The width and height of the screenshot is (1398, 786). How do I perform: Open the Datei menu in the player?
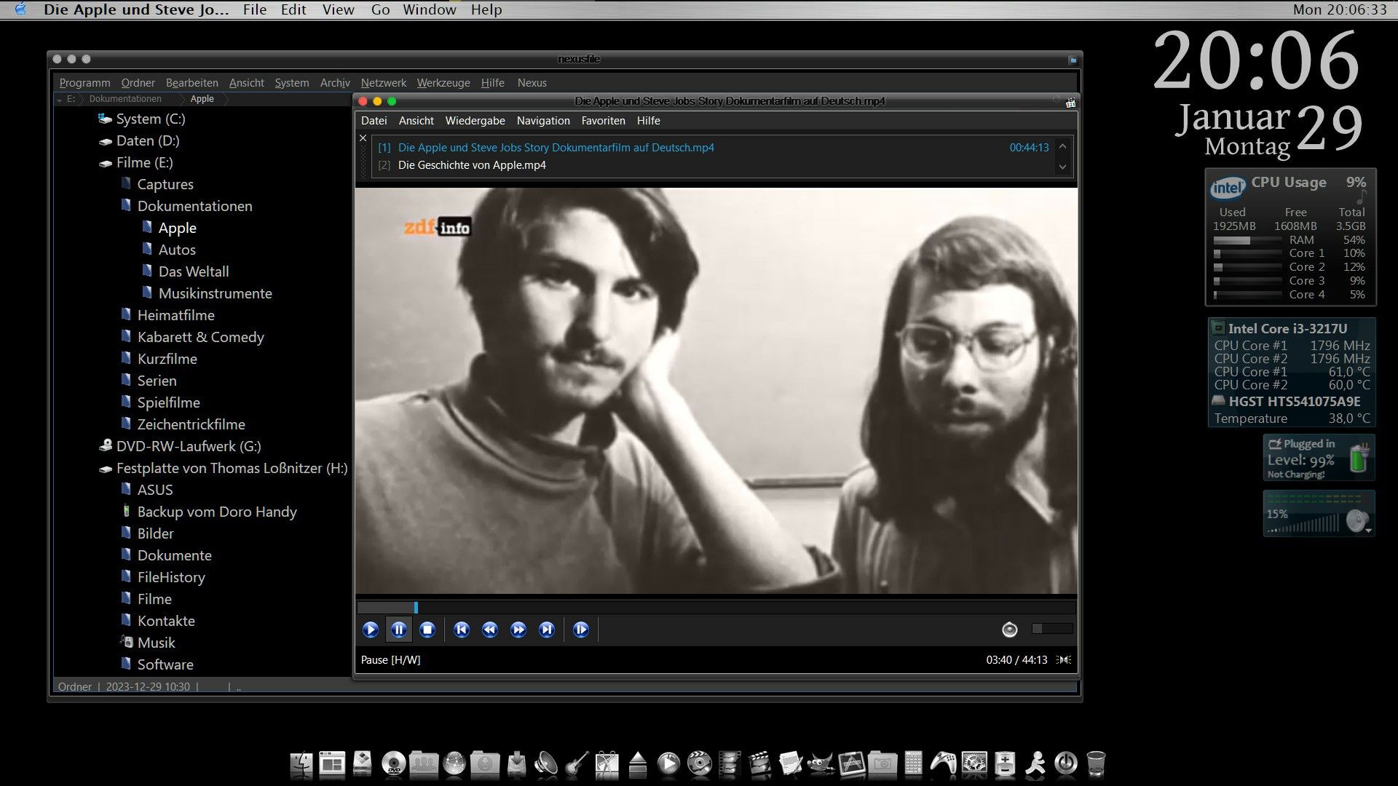(x=374, y=121)
